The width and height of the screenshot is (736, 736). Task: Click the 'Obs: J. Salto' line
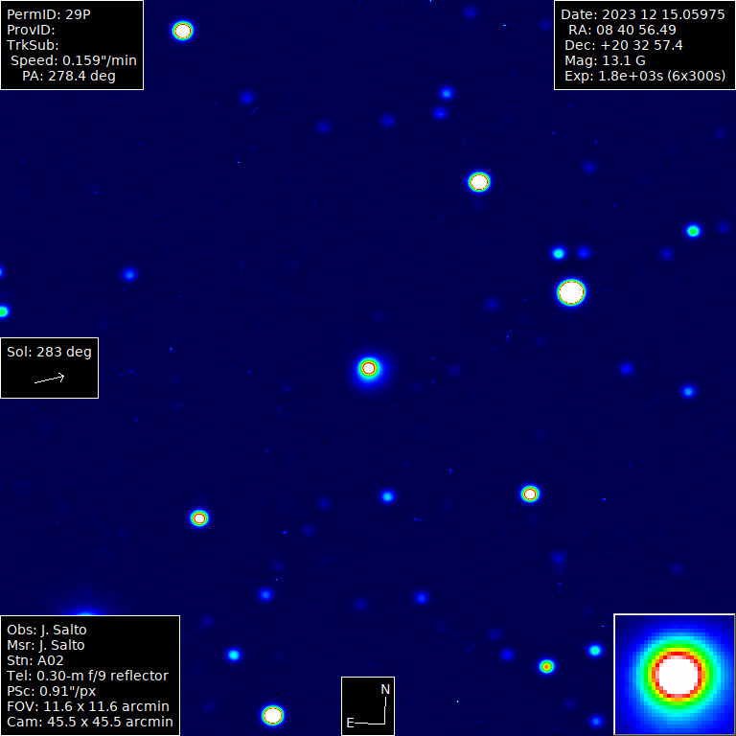(46, 630)
